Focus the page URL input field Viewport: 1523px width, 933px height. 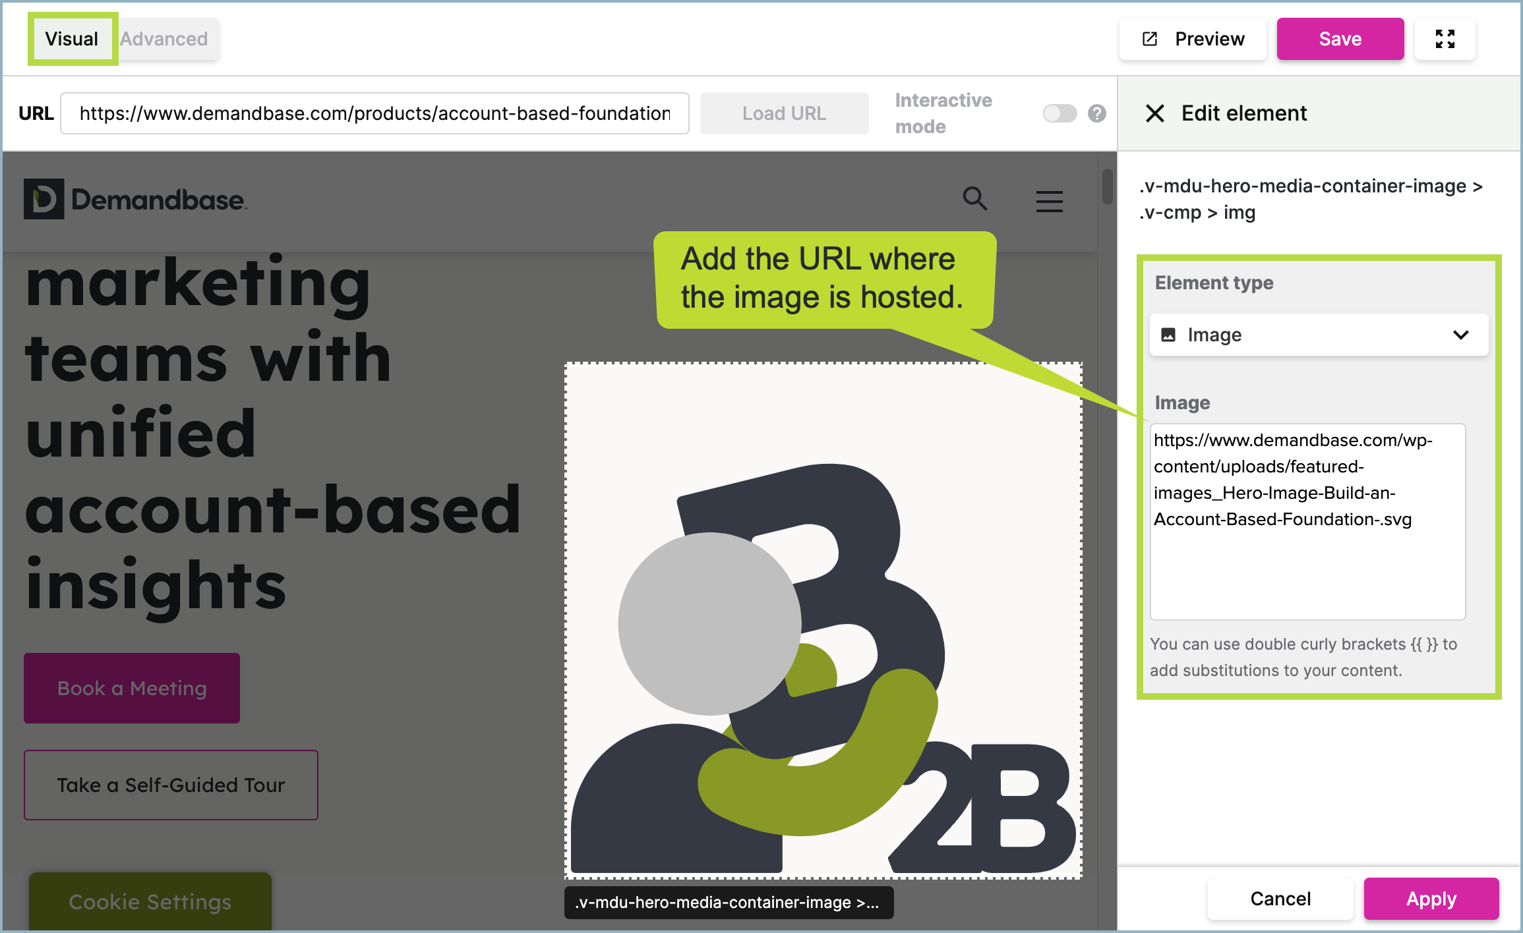374,113
